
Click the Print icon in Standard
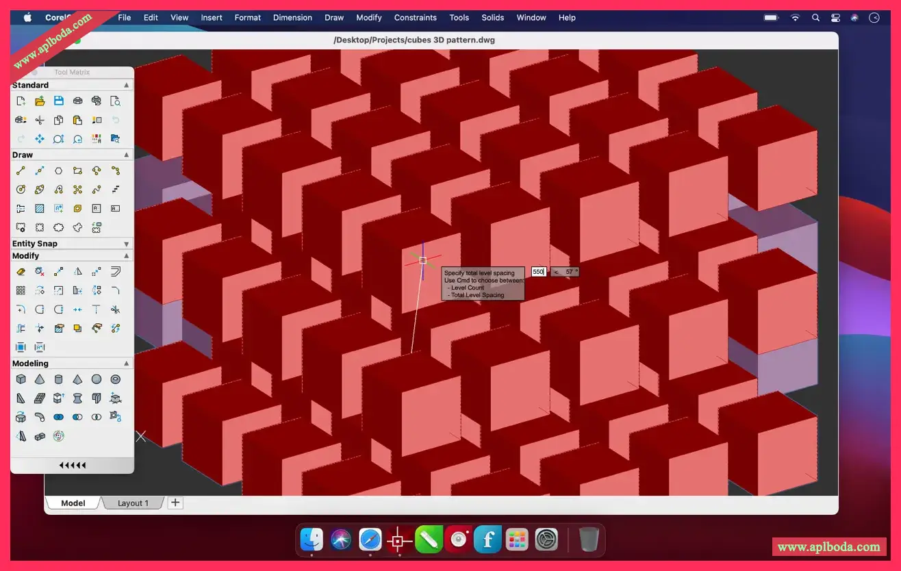coord(77,101)
